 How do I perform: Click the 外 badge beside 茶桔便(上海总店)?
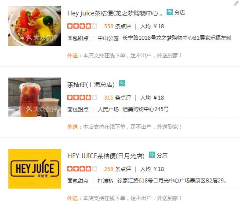122,83
